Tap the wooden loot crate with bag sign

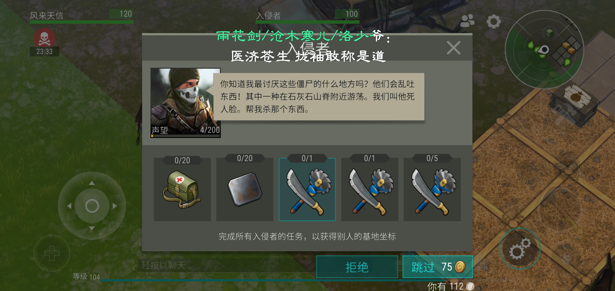click(x=575, y=104)
